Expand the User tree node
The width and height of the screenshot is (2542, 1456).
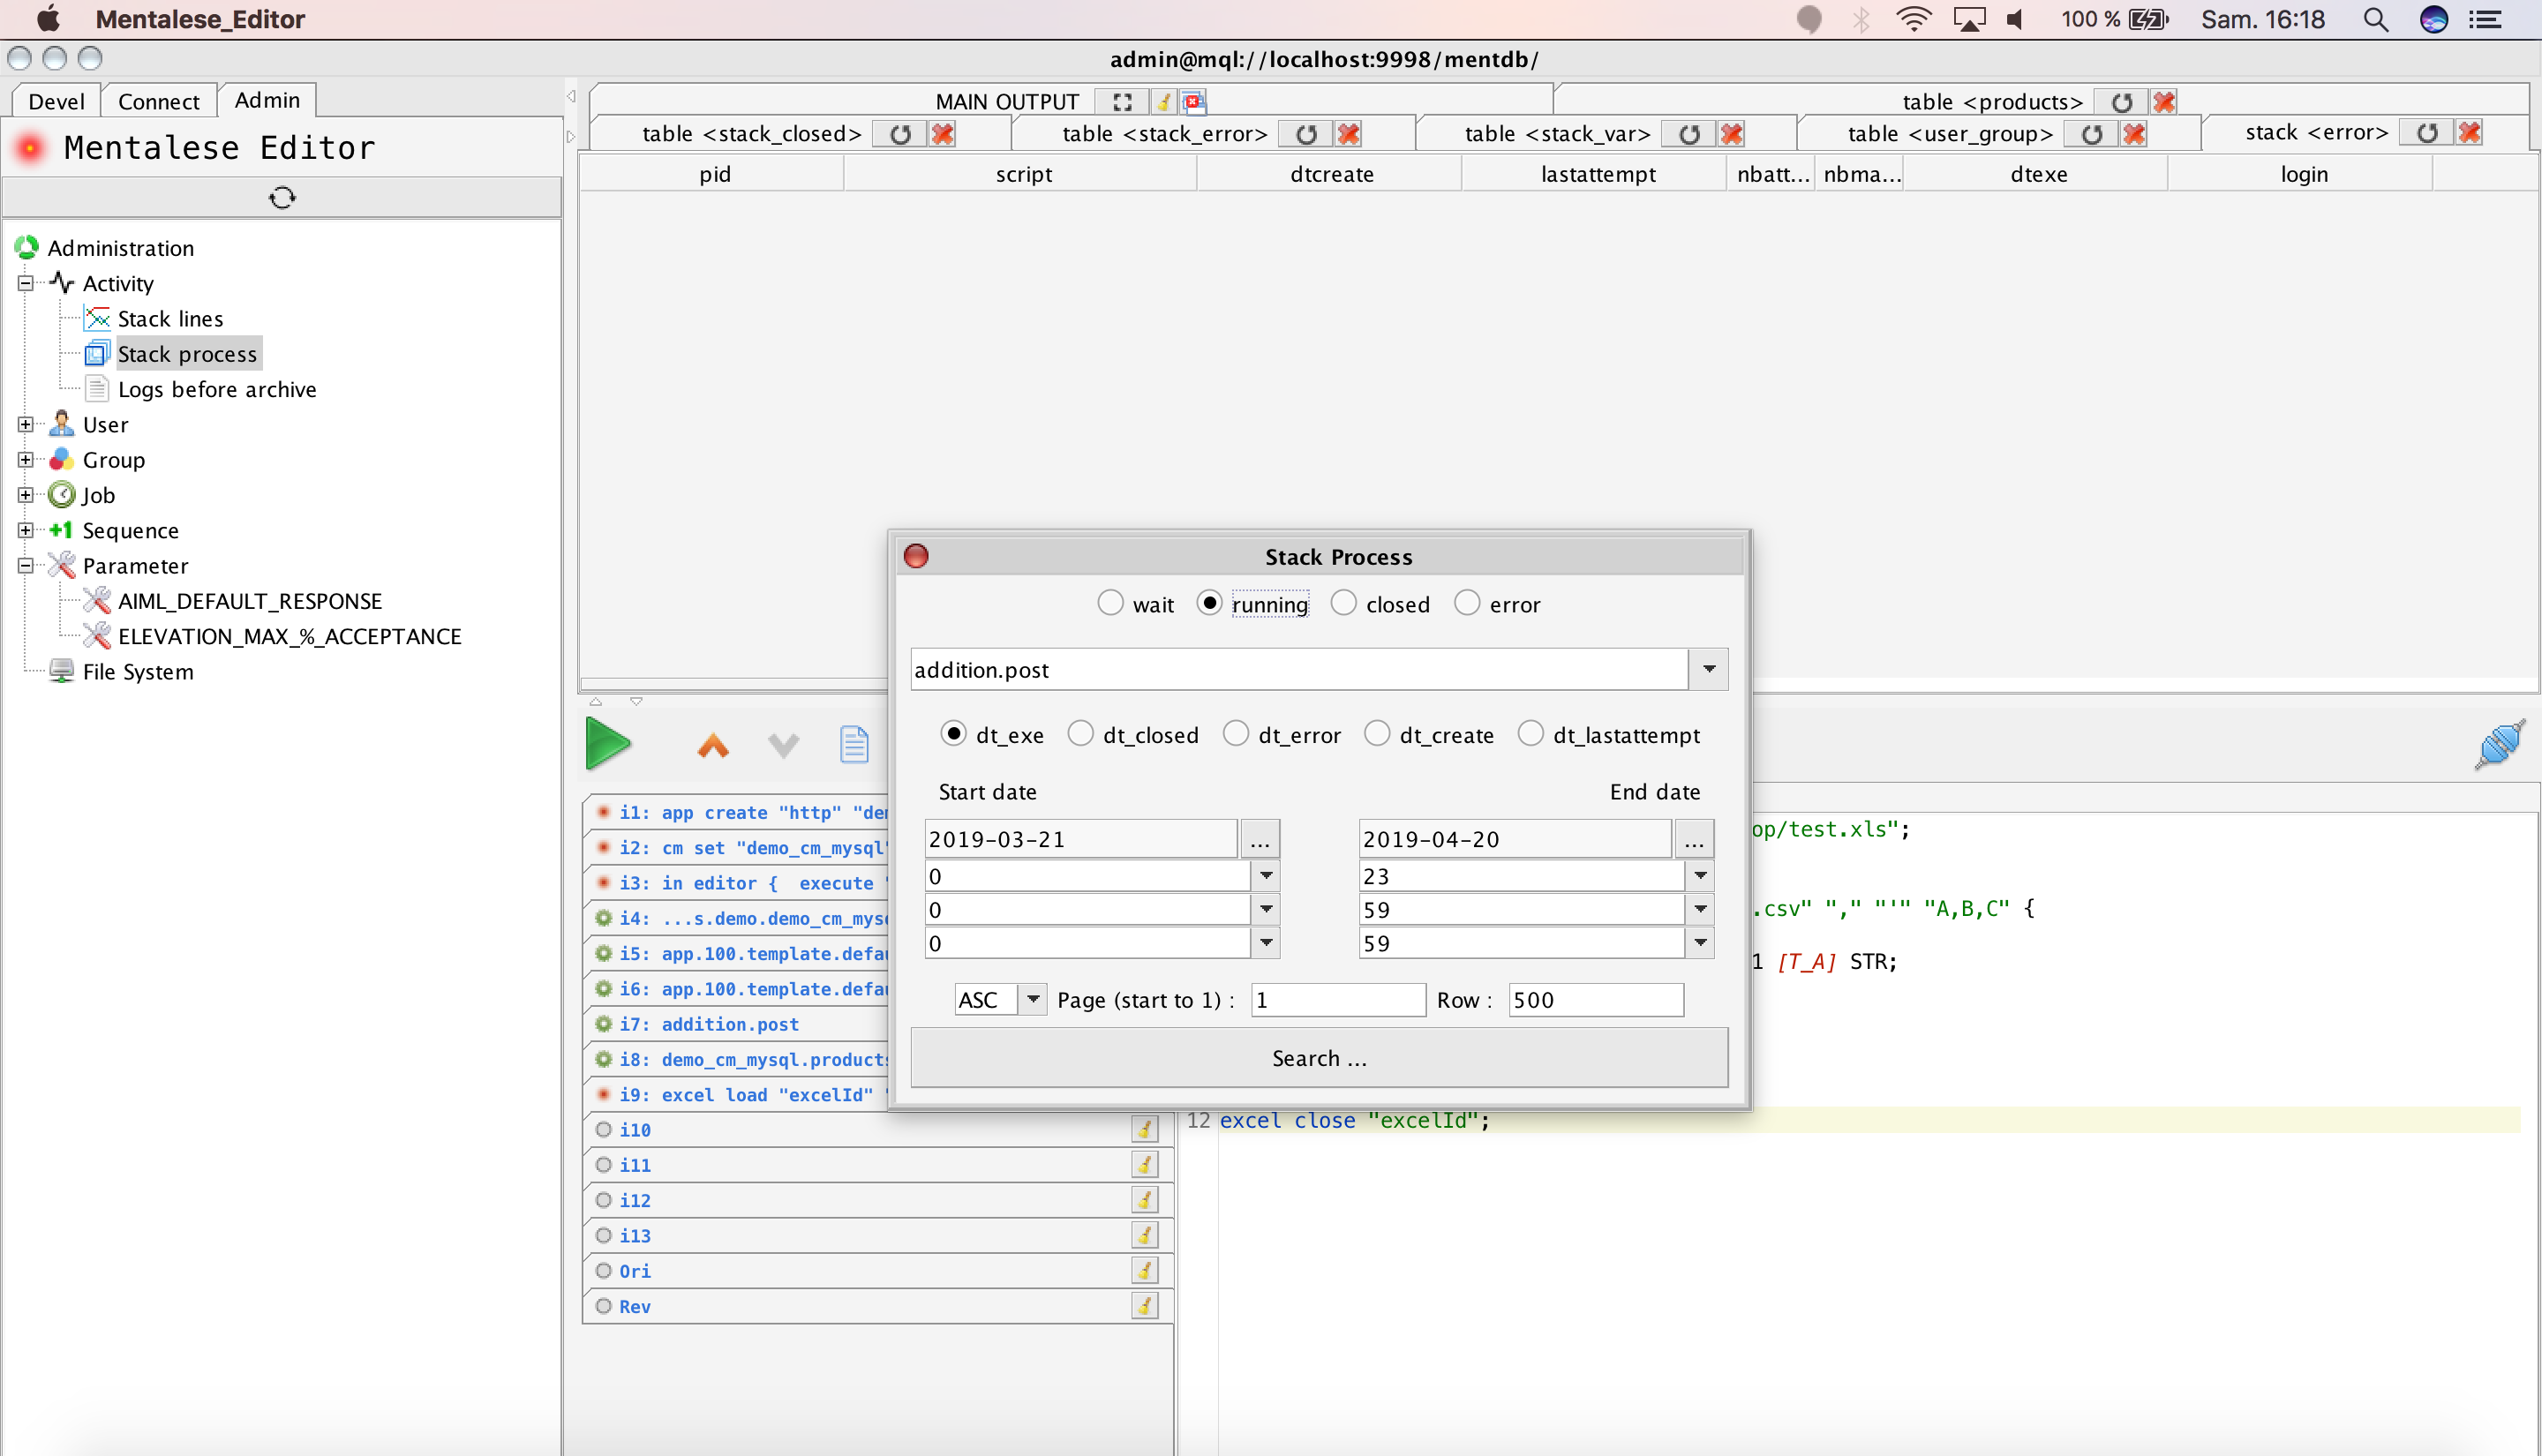25,424
